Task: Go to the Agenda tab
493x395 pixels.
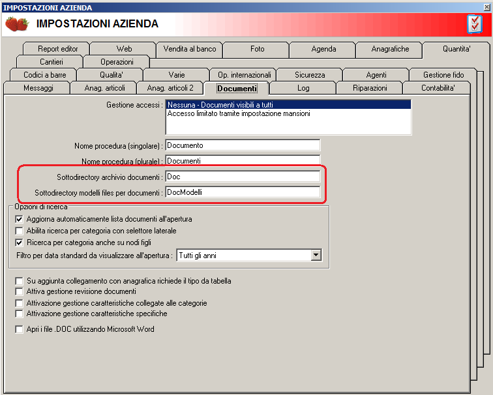Action: pos(323,49)
